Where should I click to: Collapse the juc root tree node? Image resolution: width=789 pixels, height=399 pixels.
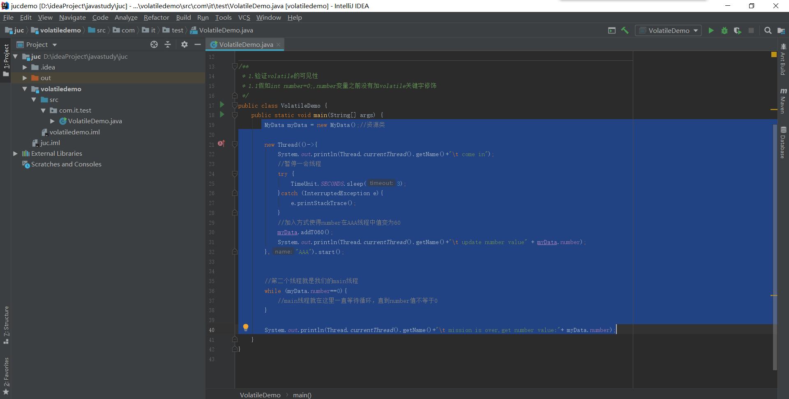coord(16,56)
